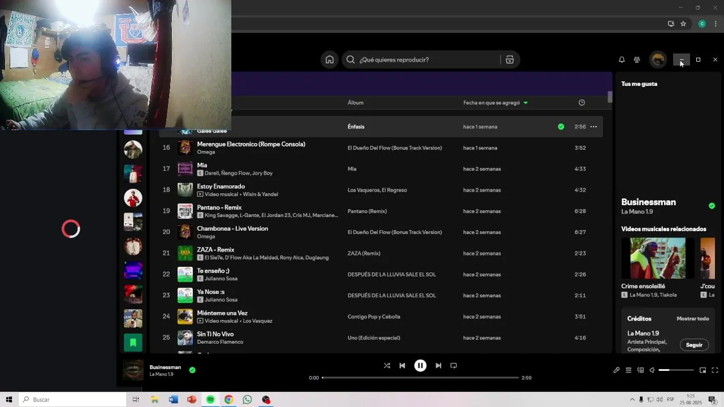Open Uno (Edición especial) album
Viewport: 724px width, 407px height.
pos(374,338)
